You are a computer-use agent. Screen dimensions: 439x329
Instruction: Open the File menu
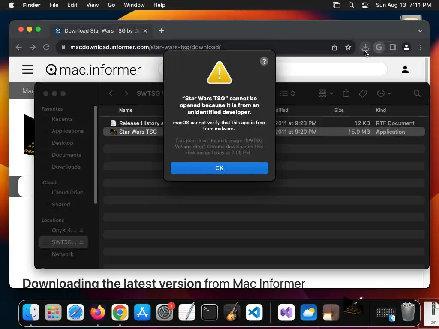54,5
